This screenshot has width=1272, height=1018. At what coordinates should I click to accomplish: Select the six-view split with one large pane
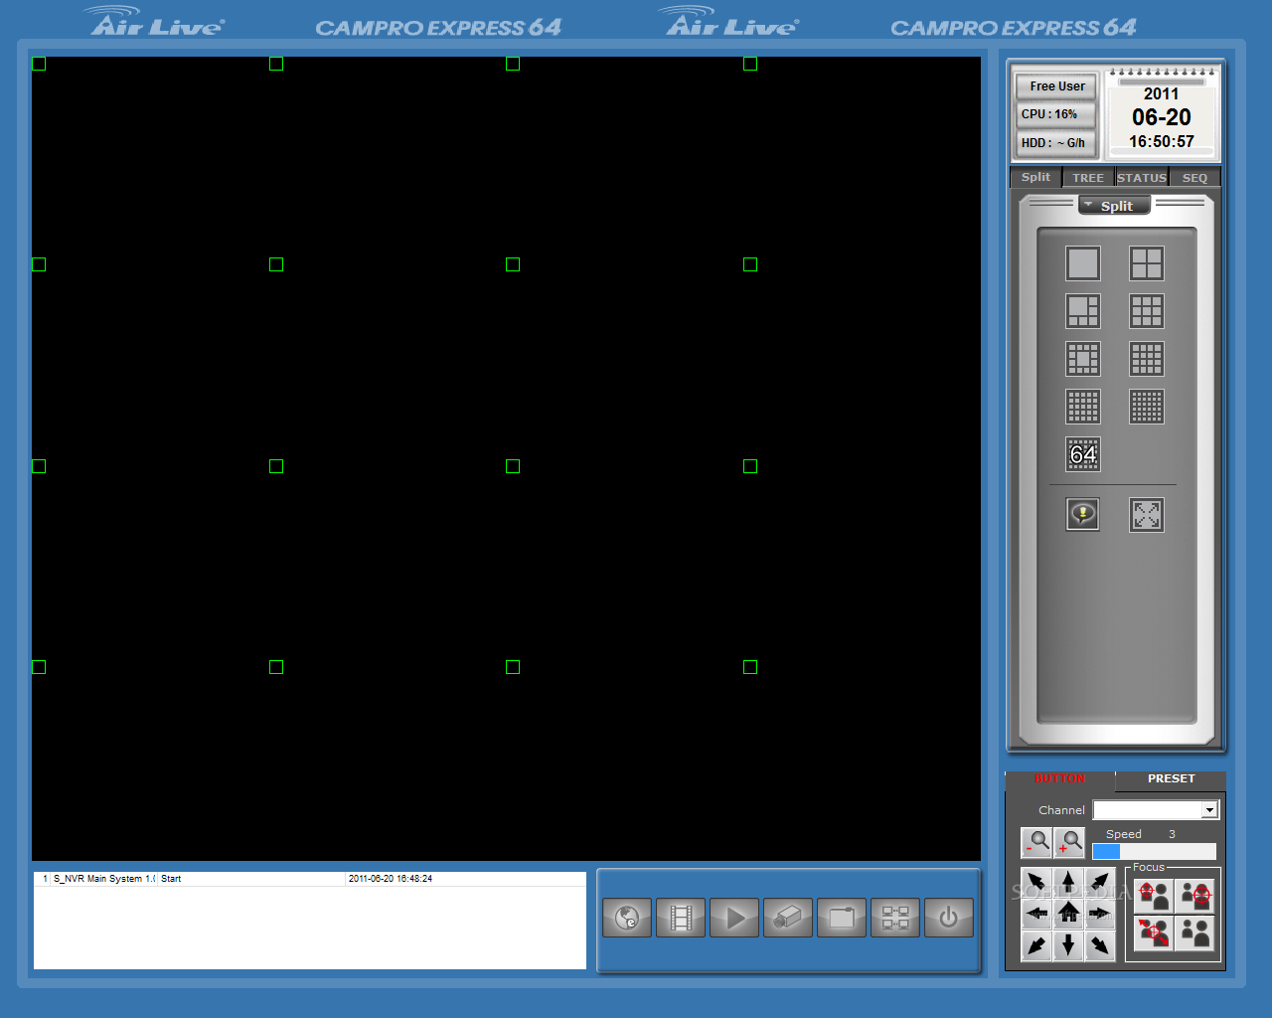[x=1083, y=311]
